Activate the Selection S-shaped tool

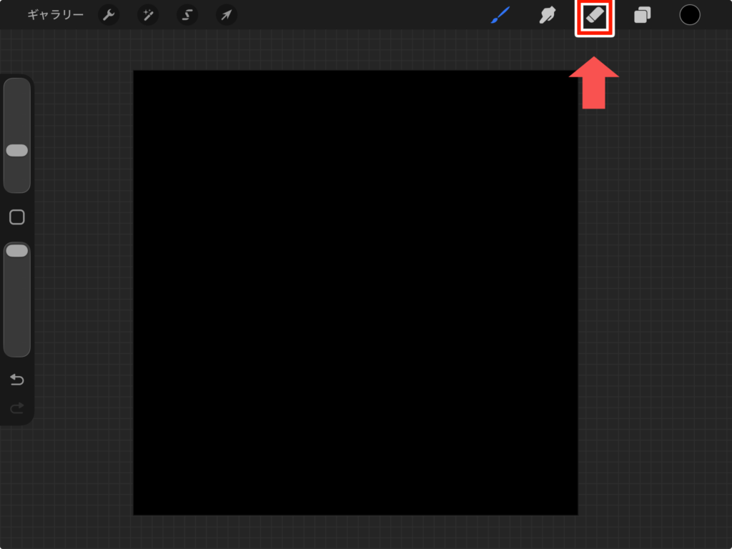(187, 15)
